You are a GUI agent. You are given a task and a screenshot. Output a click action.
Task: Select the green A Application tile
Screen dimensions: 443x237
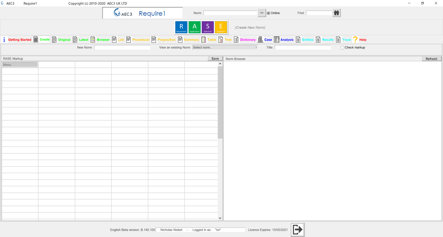coord(195,27)
